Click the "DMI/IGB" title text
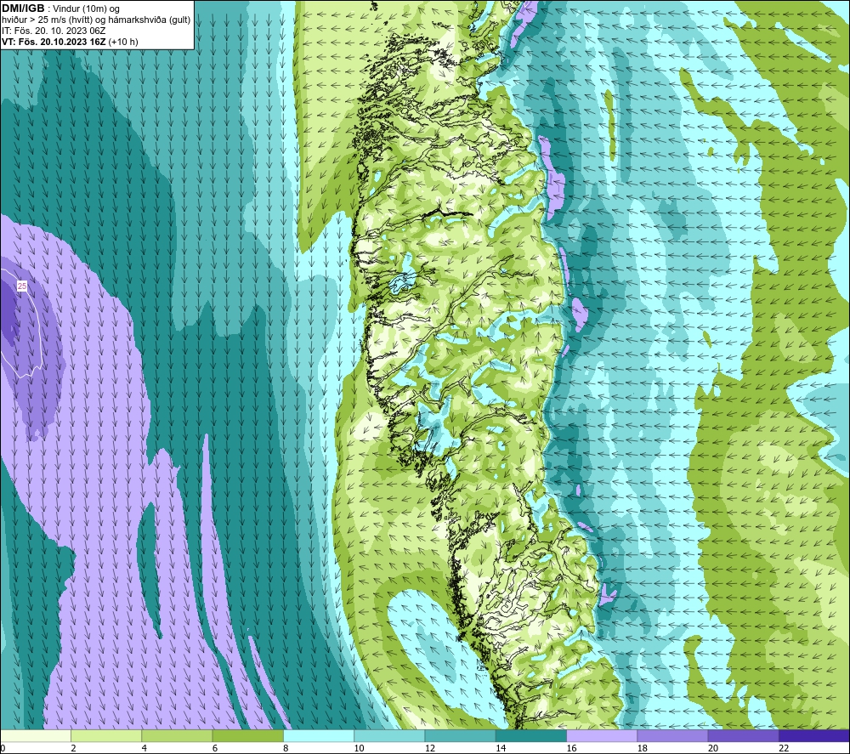Image resolution: width=850 pixels, height=754 pixels. point(23,9)
